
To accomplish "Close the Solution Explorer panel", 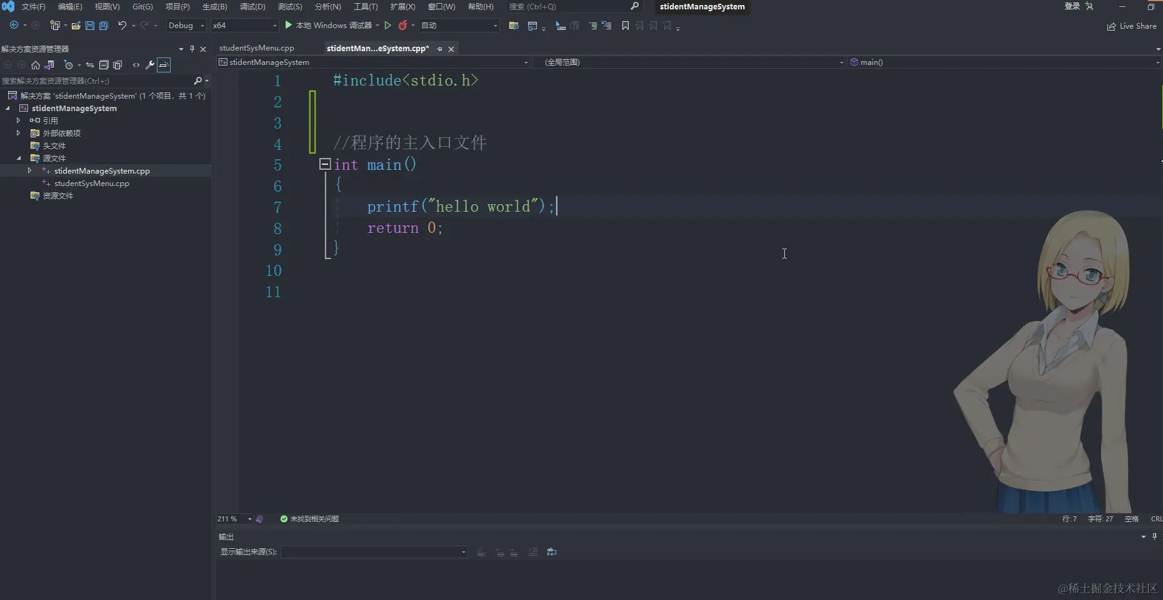I will [x=203, y=49].
